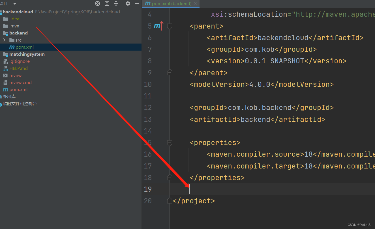
Task: Click the fold end marker at line 9
Action: [170, 73]
